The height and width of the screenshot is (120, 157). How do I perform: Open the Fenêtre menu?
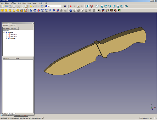41,3
